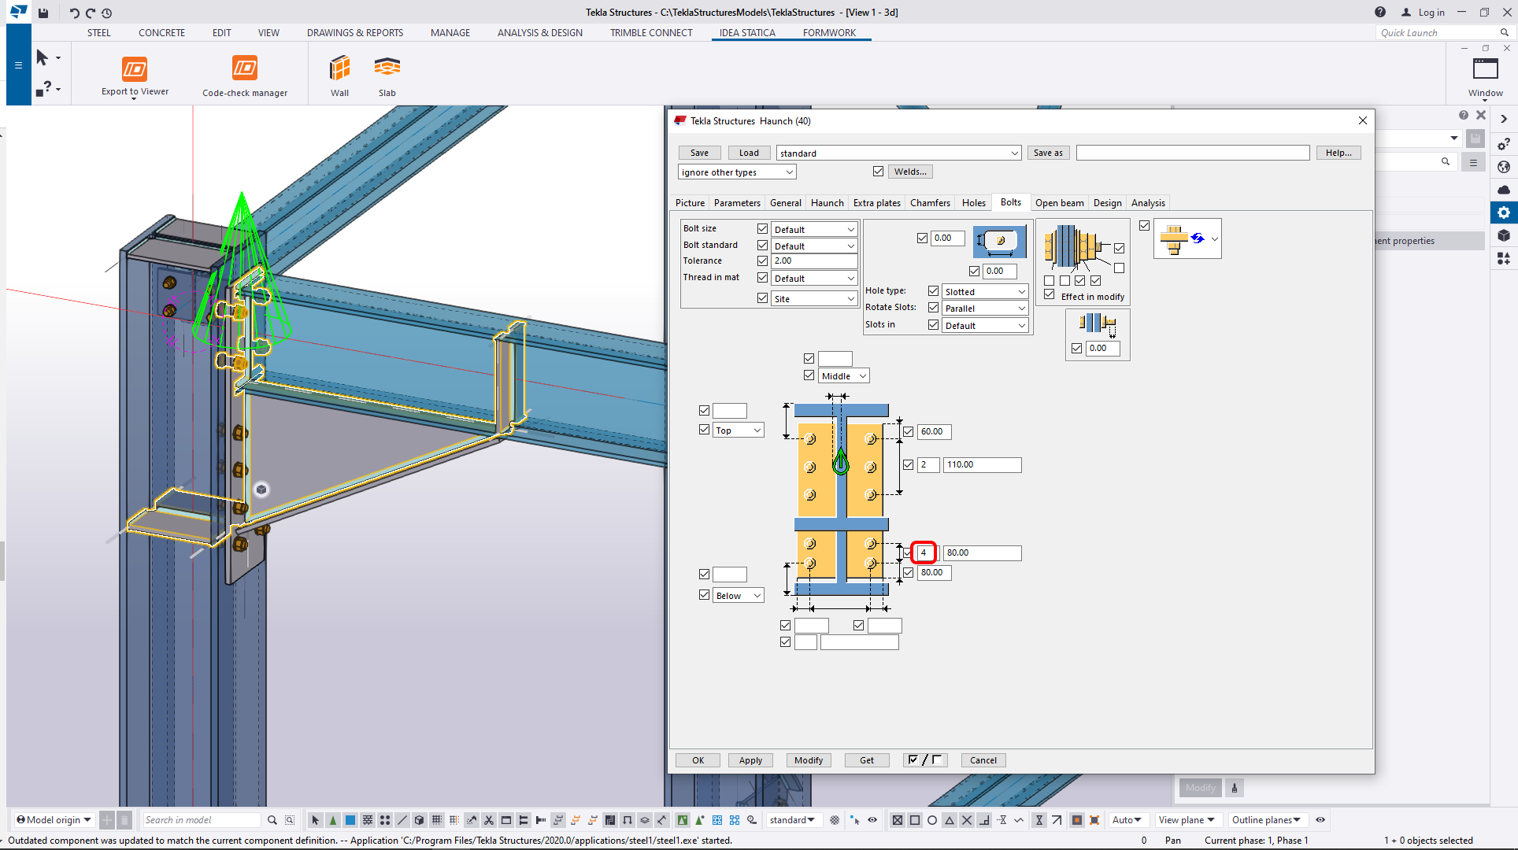Open the Hole type Slotted dropdown
Screen dimensions: 1518x850
(985, 292)
